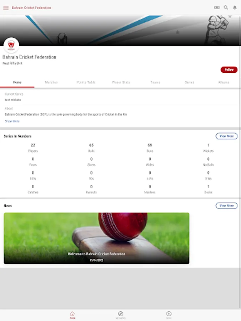Viewport: 241px width, 321px height.
Task: Expand About text with Show More
Action: pos(12,121)
